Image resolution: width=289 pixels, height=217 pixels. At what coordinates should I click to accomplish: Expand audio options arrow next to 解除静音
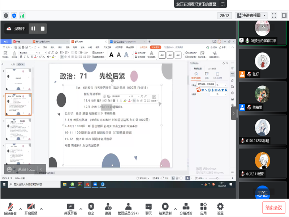pyautogui.click(x=21, y=209)
